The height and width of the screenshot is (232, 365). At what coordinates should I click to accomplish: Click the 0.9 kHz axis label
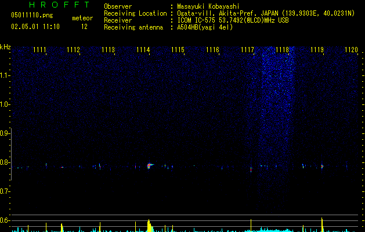pyautogui.click(x=5, y=133)
